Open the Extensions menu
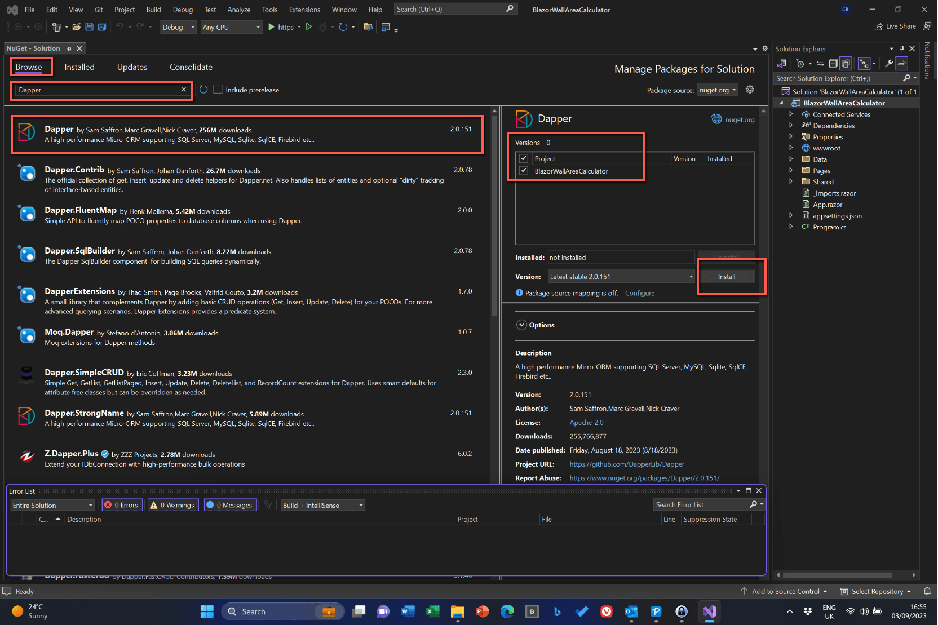This screenshot has width=938, height=625. 304,10
